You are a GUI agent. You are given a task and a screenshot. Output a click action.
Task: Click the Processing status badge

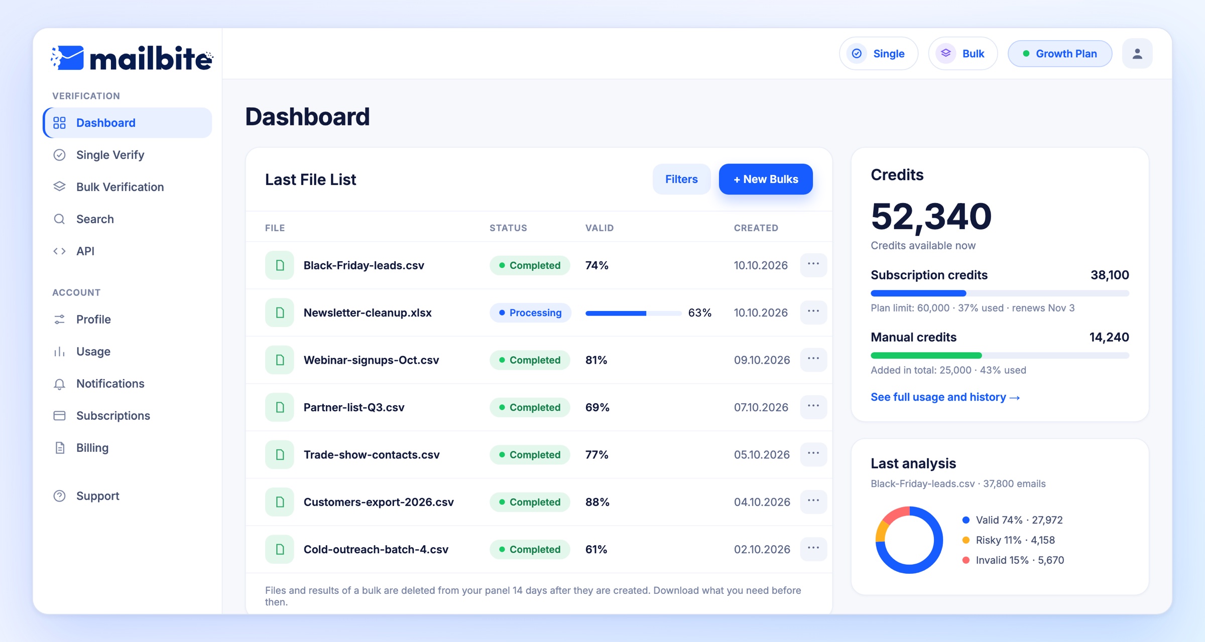[530, 312]
